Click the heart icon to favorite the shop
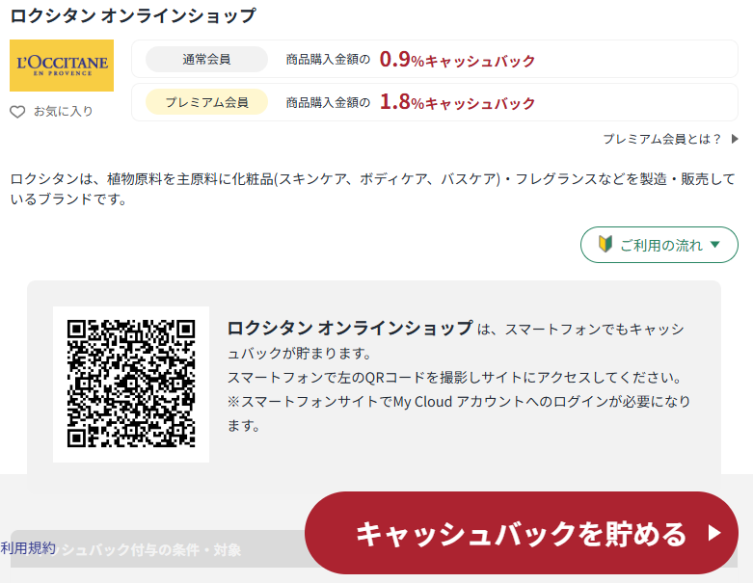Image resolution: width=753 pixels, height=583 pixels. 17,112
